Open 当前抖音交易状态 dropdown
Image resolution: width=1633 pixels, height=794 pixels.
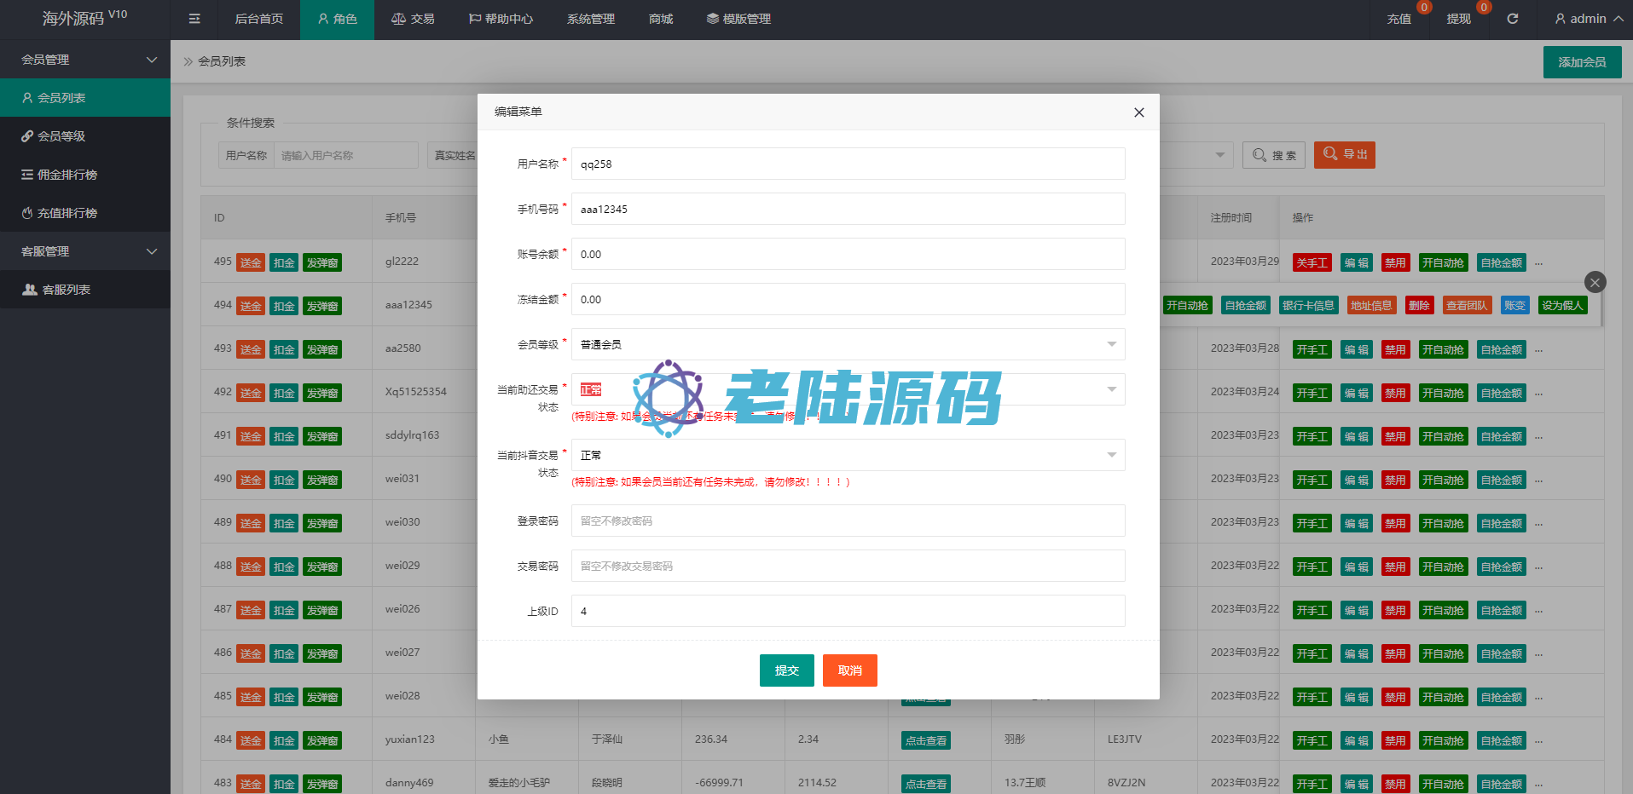(x=848, y=455)
